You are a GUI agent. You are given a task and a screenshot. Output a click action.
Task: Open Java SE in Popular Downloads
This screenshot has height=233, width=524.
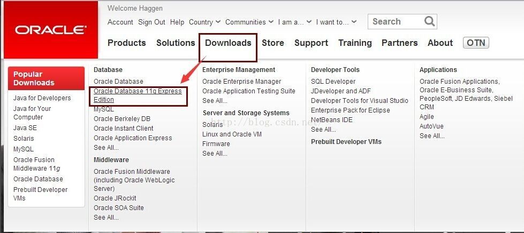click(25, 128)
